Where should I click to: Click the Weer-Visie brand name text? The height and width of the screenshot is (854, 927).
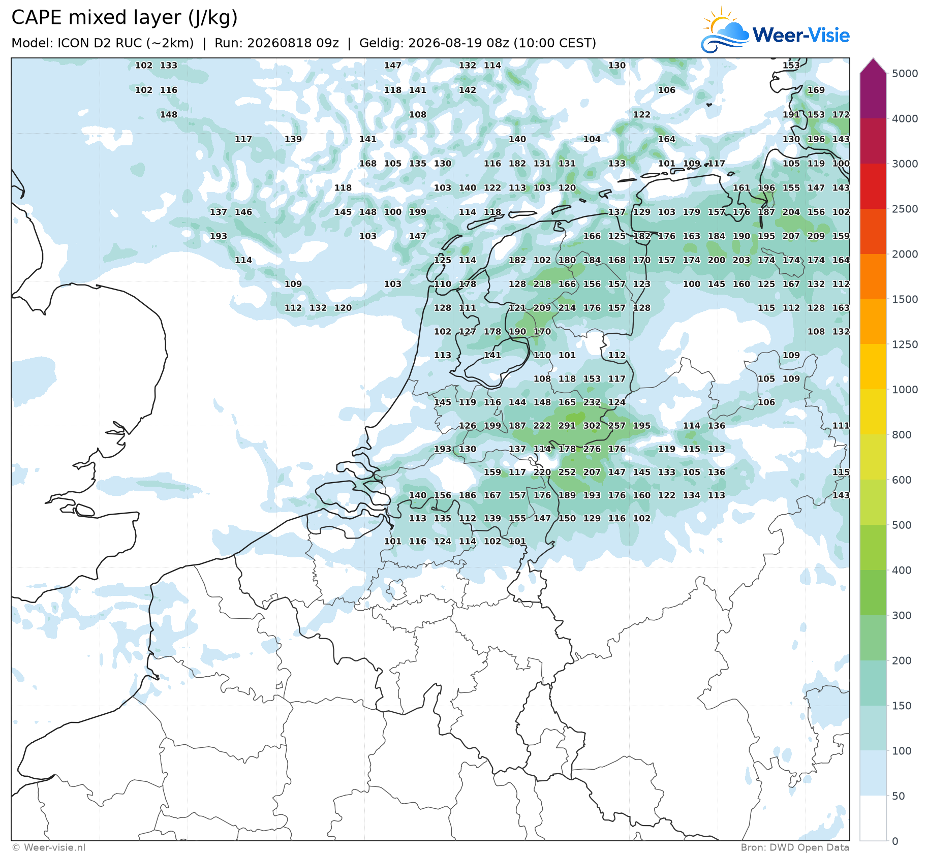coord(801,35)
